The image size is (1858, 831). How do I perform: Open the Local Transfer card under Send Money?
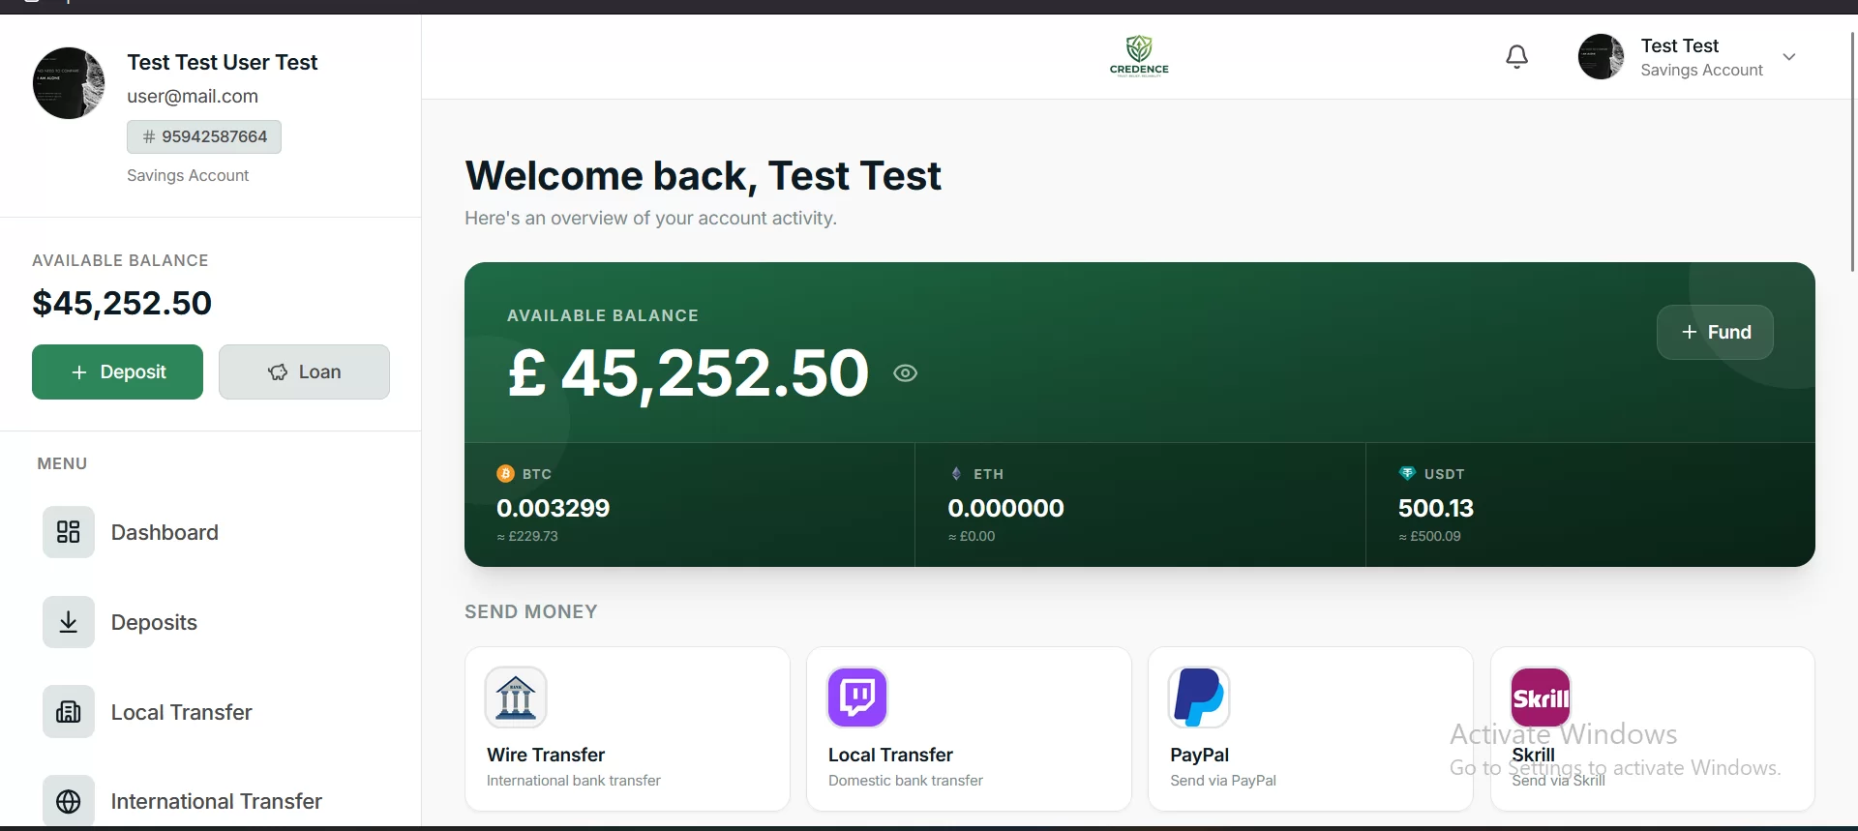click(969, 728)
